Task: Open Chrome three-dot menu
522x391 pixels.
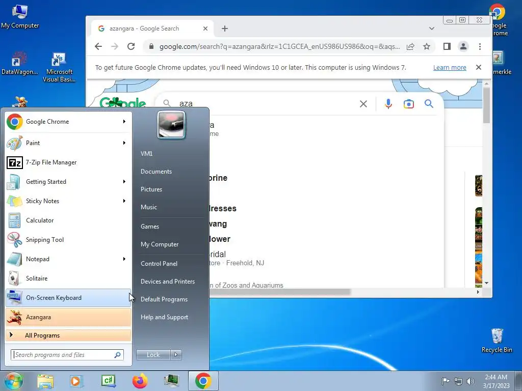Action: [480, 46]
